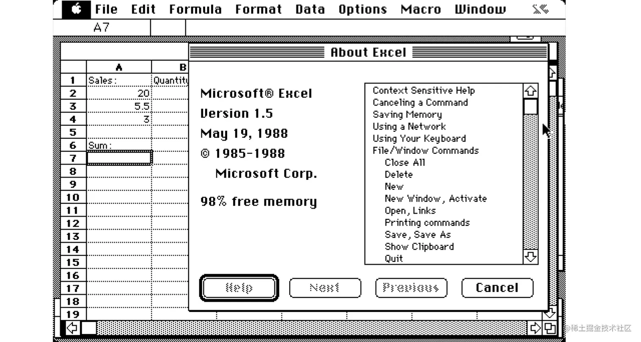Select 'Delete' help topic
The height and width of the screenshot is (342, 641).
(x=399, y=175)
